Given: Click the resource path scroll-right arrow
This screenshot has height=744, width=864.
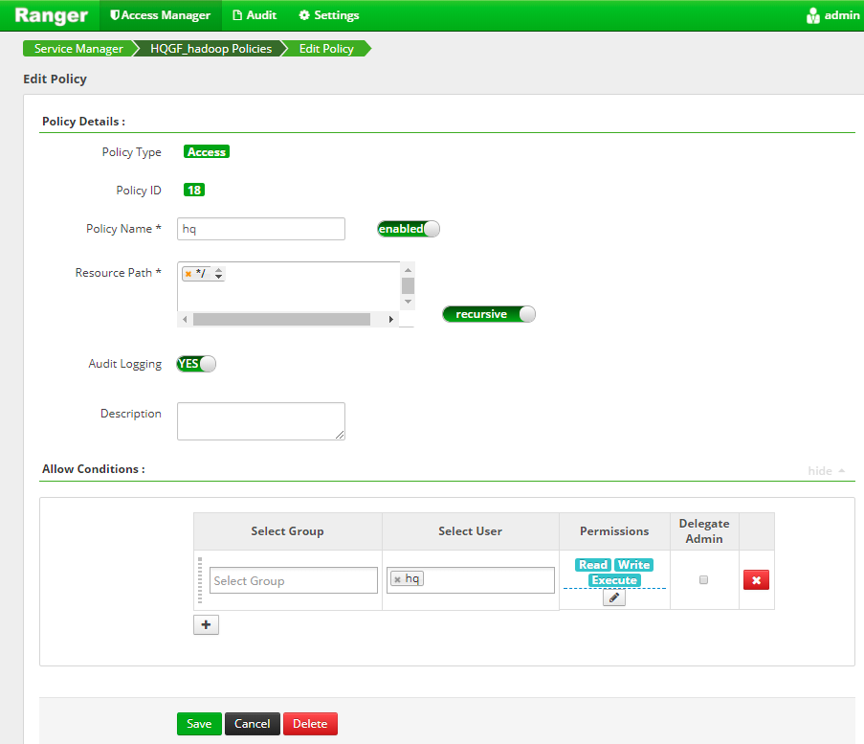Looking at the screenshot, I should pyautogui.click(x=390, y=319).
